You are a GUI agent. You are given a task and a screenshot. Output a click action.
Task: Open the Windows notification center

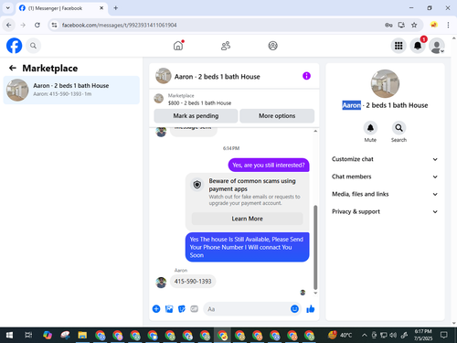pyautogui.click(x=444, y=336)
